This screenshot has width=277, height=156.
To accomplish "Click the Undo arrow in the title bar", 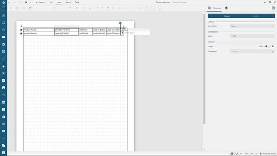I will (x=9, y=2).
